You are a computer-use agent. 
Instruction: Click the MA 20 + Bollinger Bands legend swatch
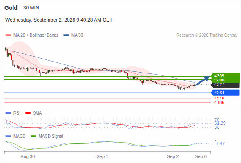coord(8,35)
